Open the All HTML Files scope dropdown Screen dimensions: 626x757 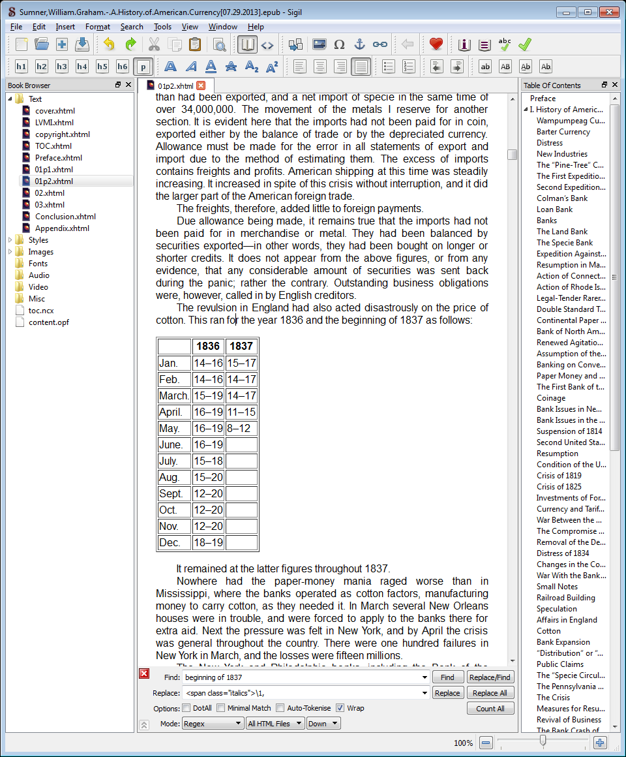click(275, 723)
